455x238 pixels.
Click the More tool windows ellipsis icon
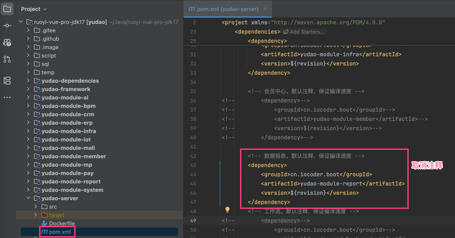pos(7,97)
